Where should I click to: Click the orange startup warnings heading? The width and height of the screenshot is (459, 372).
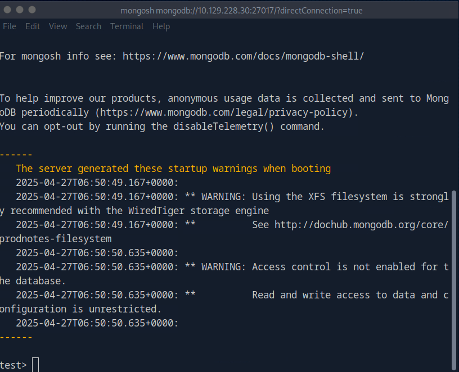click(173, 169)
